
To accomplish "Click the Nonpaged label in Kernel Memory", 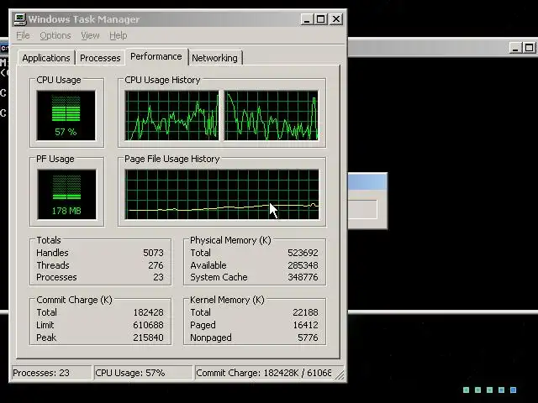I will 211,338.
